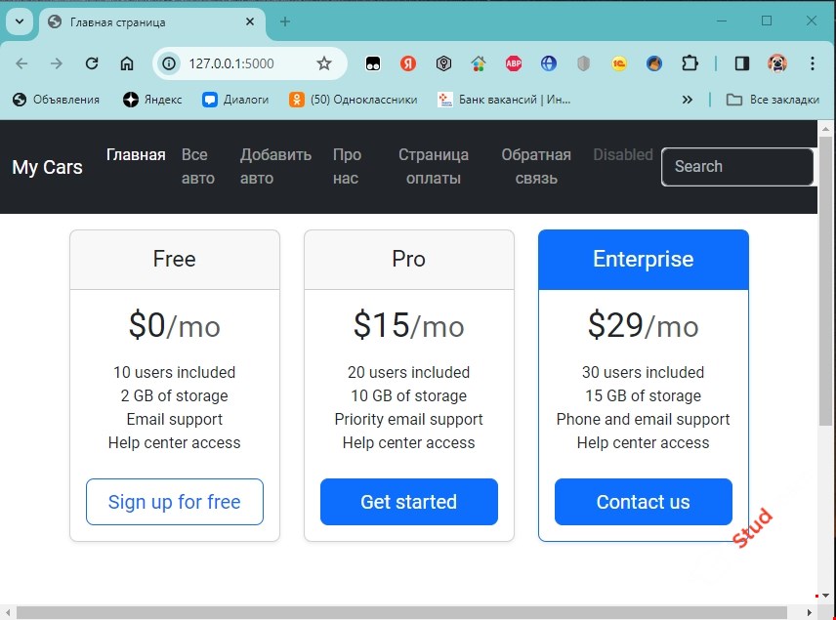The width and height of the screenshot is (836, 620).
Task: Click the browser home icon
Action: point(126,63)
